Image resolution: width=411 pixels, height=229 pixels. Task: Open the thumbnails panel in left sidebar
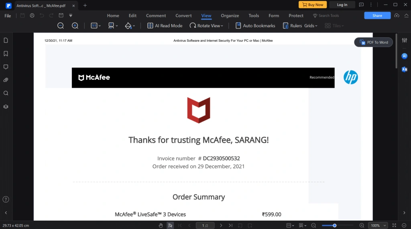point(6,41)
